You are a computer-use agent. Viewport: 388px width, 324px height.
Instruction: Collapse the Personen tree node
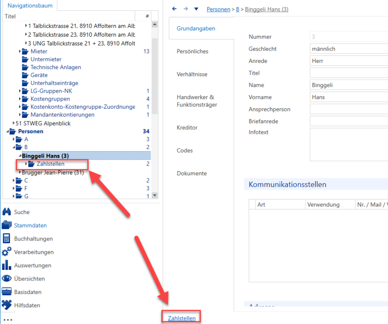pos(8,131)
